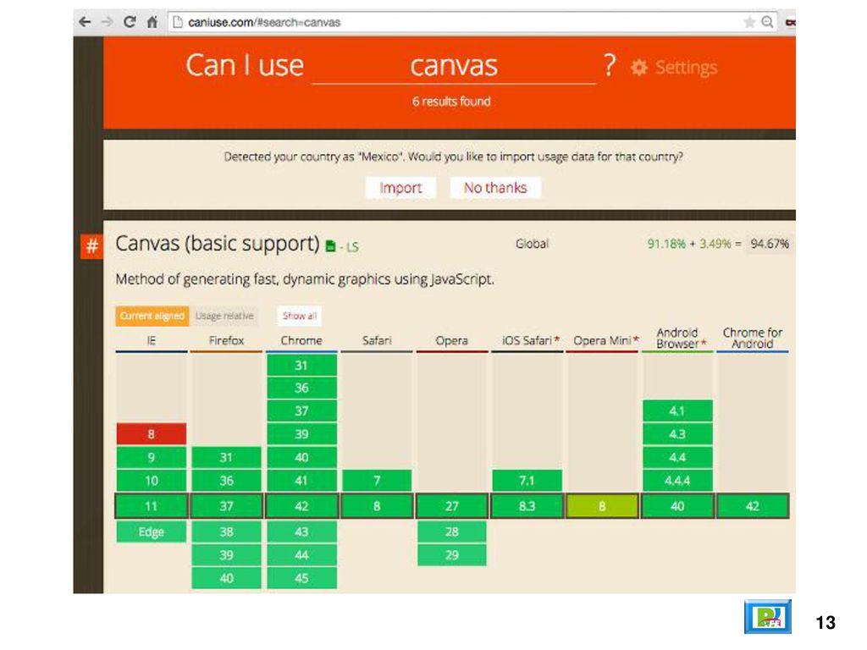Select the Current aligned view
The width and height of the screenshot is (867, 650).
pos(152,316)
